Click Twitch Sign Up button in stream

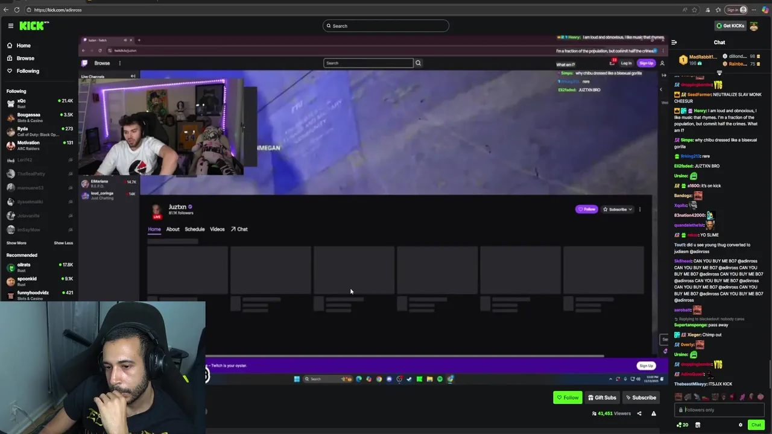(646, 63)
